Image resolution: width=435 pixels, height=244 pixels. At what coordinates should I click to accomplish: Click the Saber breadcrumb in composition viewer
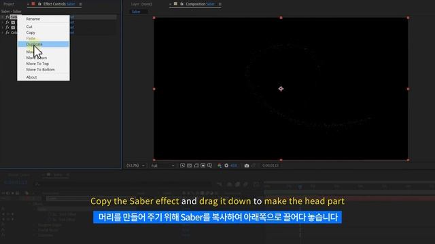[136, 12]
